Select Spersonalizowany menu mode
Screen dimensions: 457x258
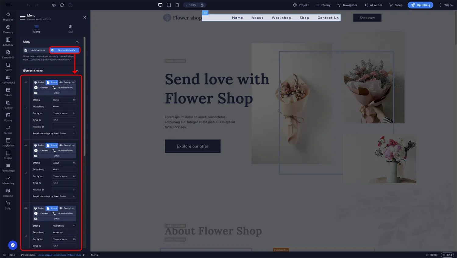pos(65,50)
